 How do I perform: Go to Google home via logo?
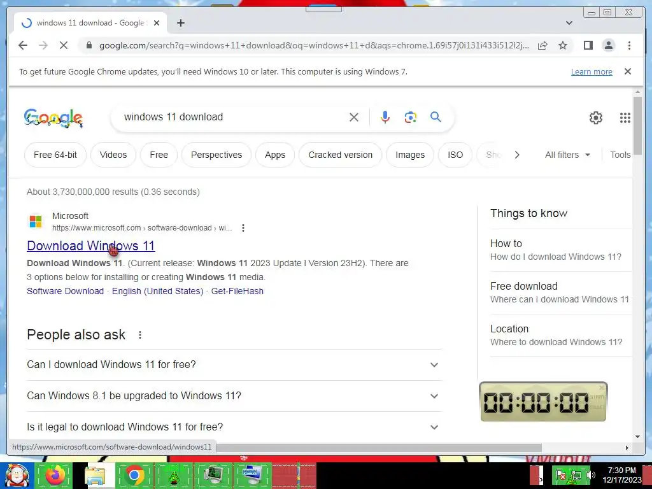pos(53,118)
